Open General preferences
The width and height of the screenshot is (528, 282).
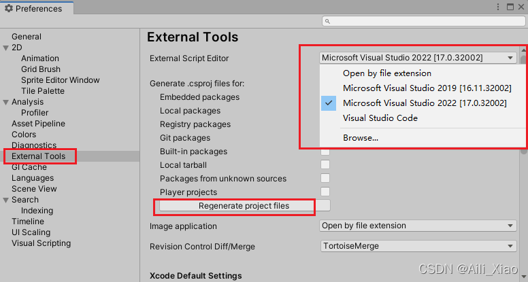[x=27, y=37]
